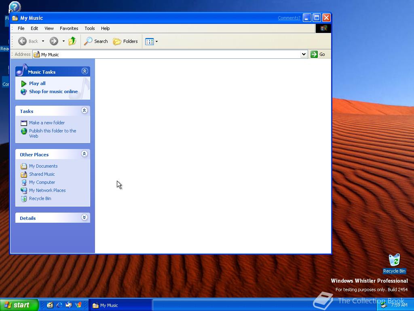Open Recycle Bin from Other Places
Screen dimensions: 414x311
[x=40, y=198]
